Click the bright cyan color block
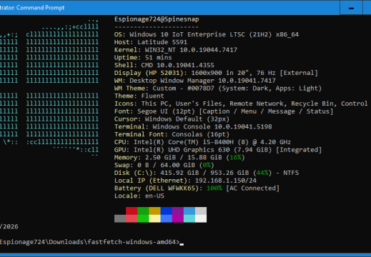This screenshot has width=371, height=257. coord(189,218)
